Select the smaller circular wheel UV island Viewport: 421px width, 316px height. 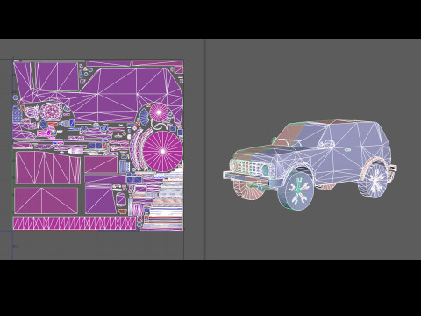click(x=159, y=112)
